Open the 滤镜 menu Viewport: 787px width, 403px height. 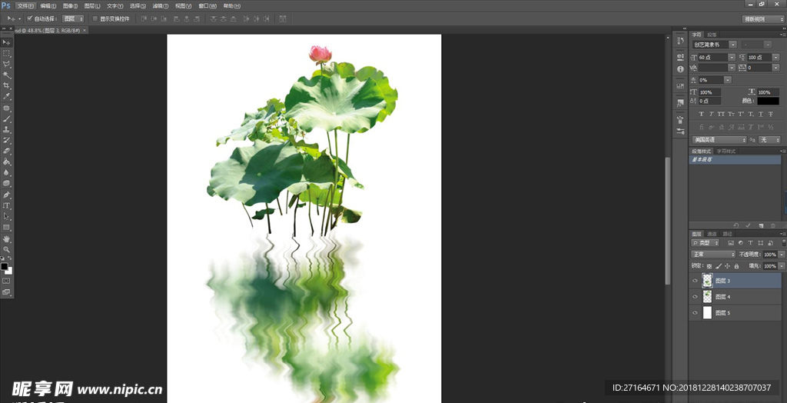tap(160, 5)
